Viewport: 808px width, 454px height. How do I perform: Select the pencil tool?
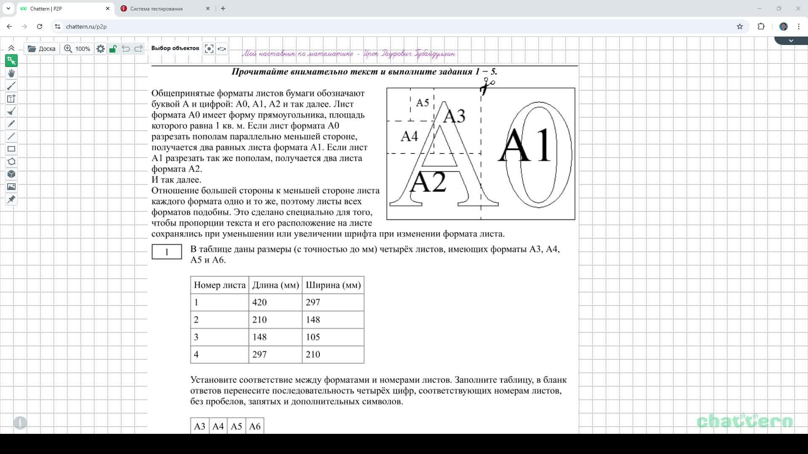(x=11, y=124)
